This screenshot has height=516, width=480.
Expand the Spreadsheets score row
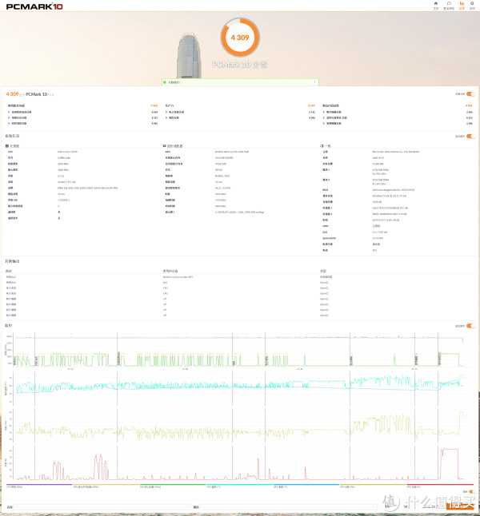(x=240, y=112)
